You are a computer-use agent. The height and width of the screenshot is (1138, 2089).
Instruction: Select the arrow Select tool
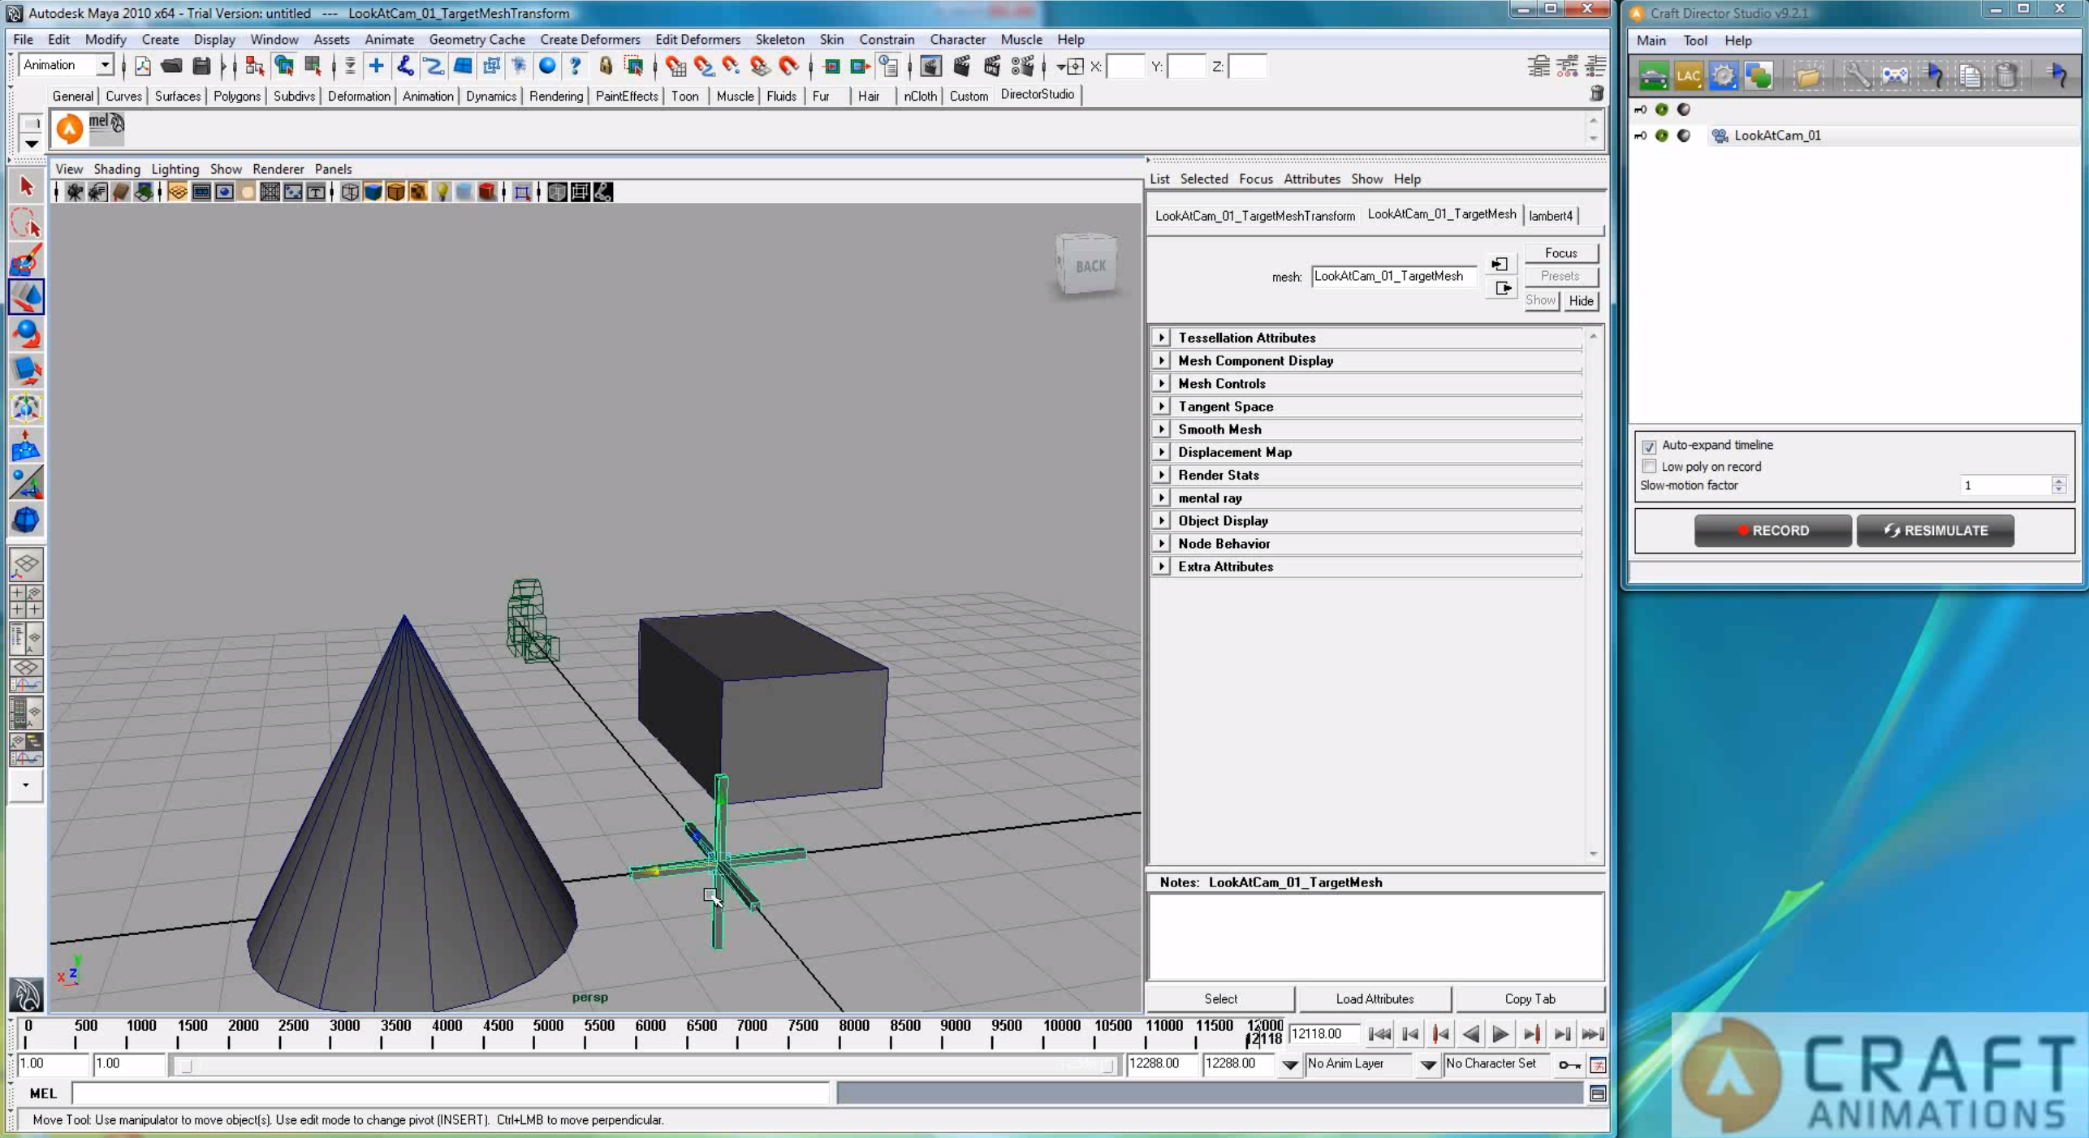[x=26, y=186]
